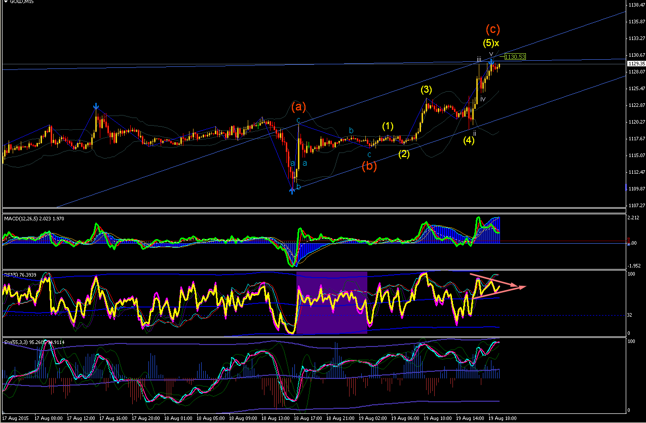Click the 1120.27 price scale value
This screenshot has width=646, height=423.
point(636,122)
